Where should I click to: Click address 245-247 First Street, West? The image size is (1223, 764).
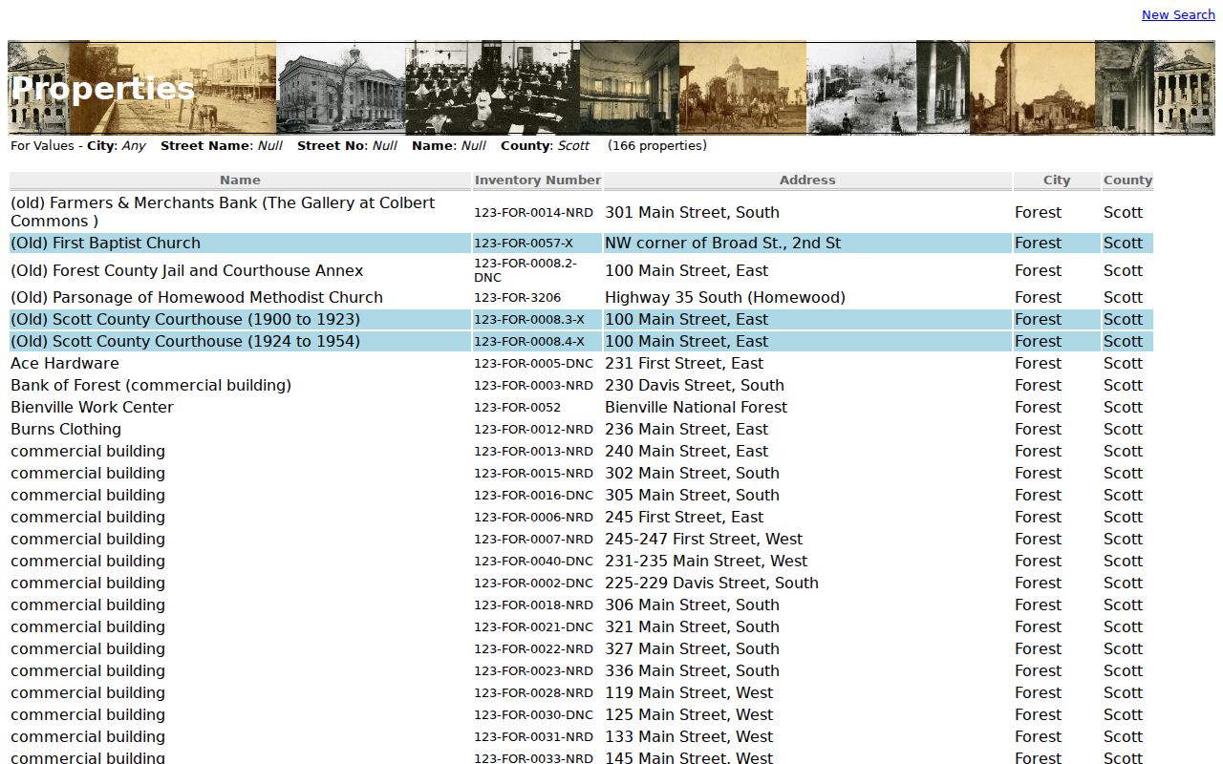click(704, 539)
